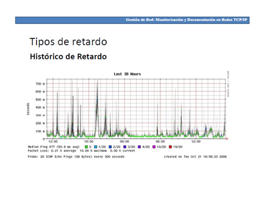Click the 'created on Tue Oct 21' timestamp
273x205 pixels.
195,157
